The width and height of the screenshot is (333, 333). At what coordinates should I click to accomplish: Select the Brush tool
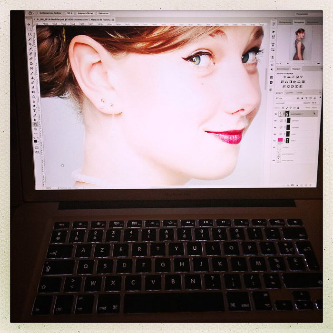pyautogui.click(x=32, y=73)
